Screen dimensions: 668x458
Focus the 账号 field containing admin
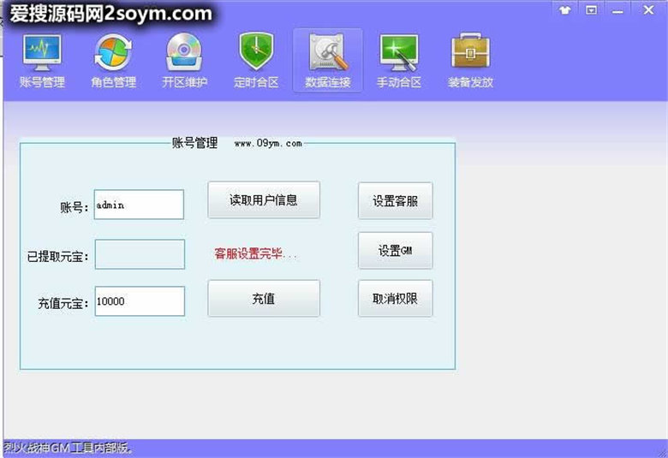tap(139, 205)
